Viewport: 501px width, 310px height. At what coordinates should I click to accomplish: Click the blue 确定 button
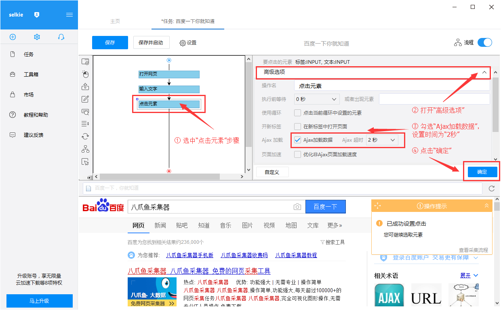tap(482, 172)
